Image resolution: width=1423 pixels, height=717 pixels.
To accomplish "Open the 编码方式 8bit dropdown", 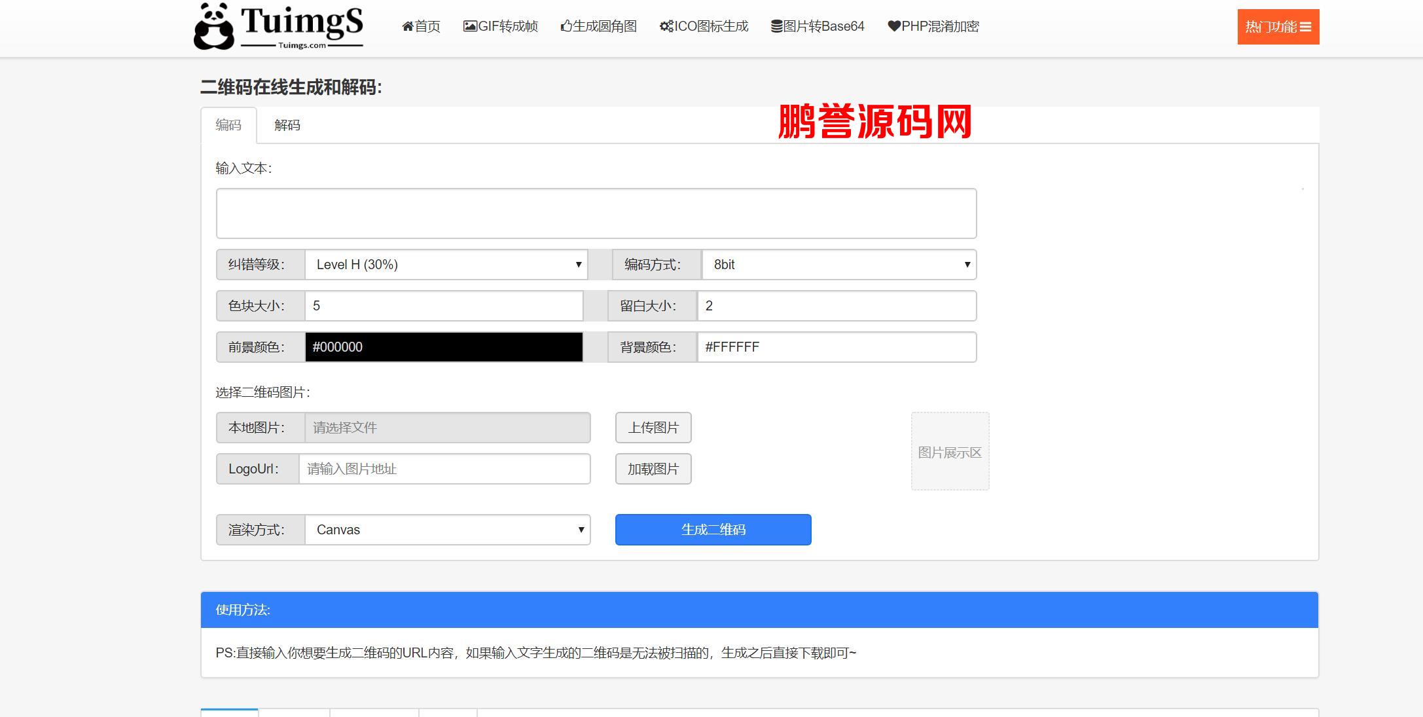I will pyautogui.click(x=839, y=265).
